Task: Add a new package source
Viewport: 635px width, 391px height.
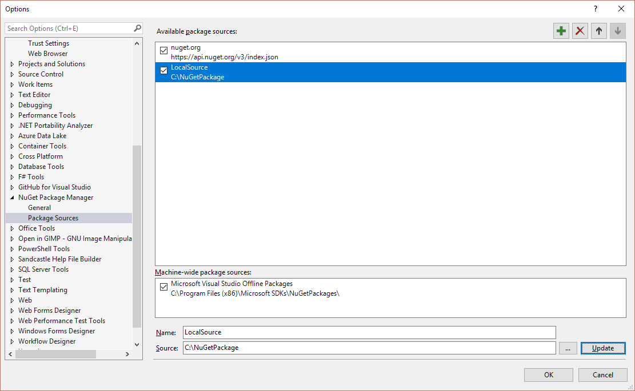Action: pyautogui.click(x=561, y=31)
